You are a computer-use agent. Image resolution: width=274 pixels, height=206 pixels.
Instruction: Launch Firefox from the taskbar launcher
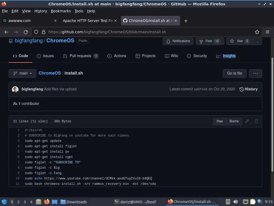tap(47, 202)
